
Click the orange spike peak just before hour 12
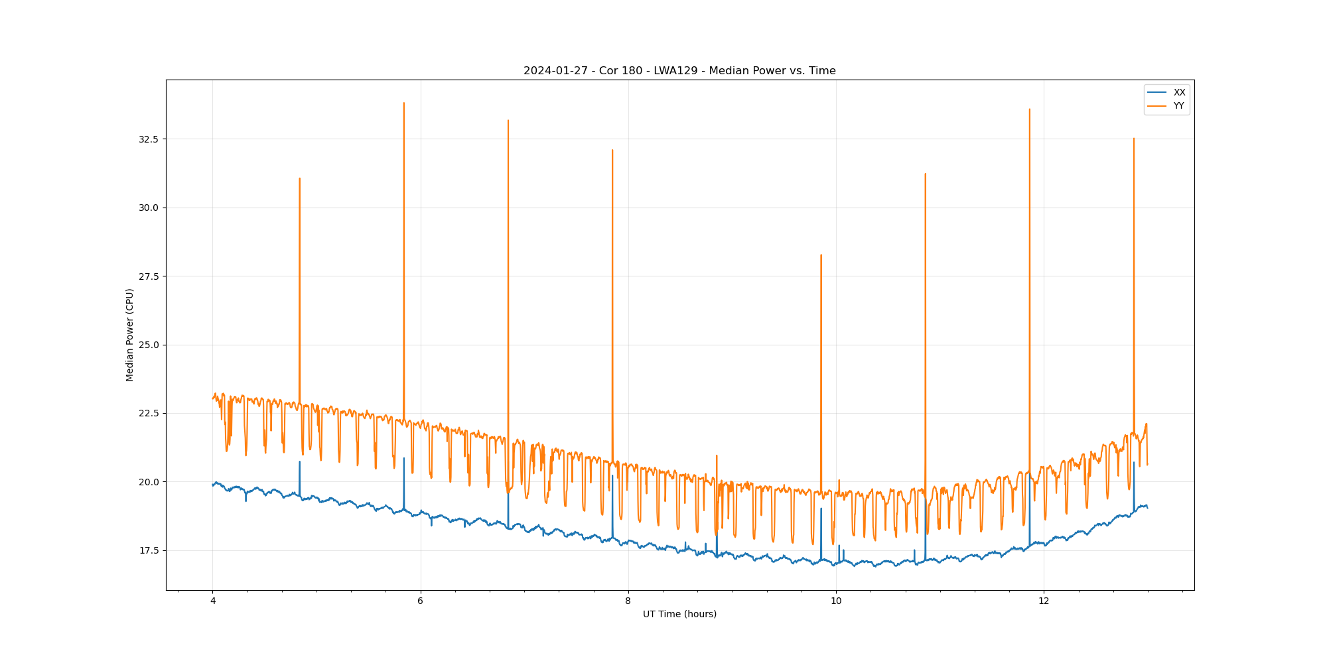click(x=1029, y=110)
